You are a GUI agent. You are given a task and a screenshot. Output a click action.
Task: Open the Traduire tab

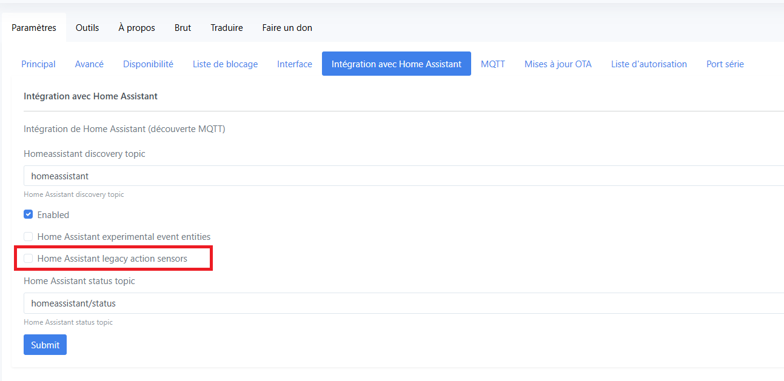pyautogui.click(x=227, y=28)
